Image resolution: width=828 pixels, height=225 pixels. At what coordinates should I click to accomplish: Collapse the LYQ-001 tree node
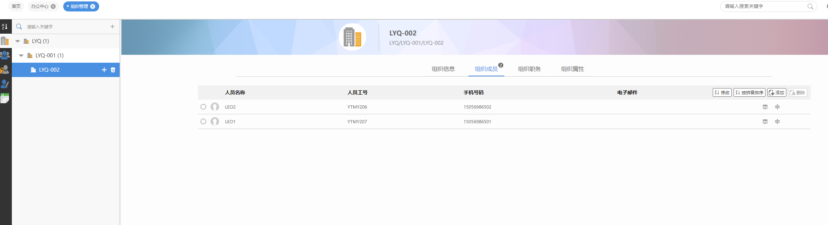point(21,56)
